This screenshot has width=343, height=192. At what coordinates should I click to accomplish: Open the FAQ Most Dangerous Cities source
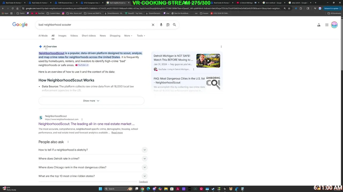[x=179, y=81]
